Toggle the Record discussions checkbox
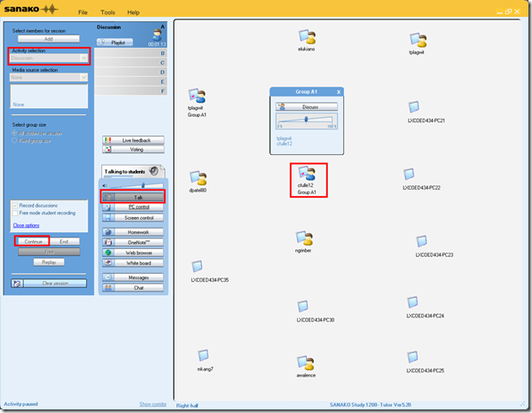Image resolution: width=532 pixels, height=413 pixels. pos(17,205)
